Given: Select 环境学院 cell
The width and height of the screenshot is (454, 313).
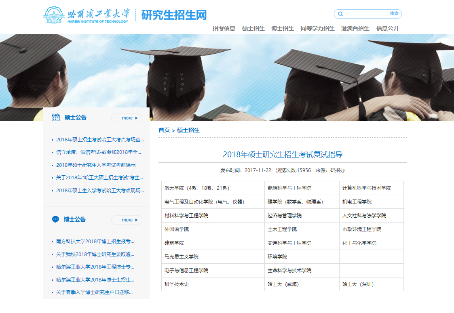Looking at the screenshot, I should pos(302,257).
